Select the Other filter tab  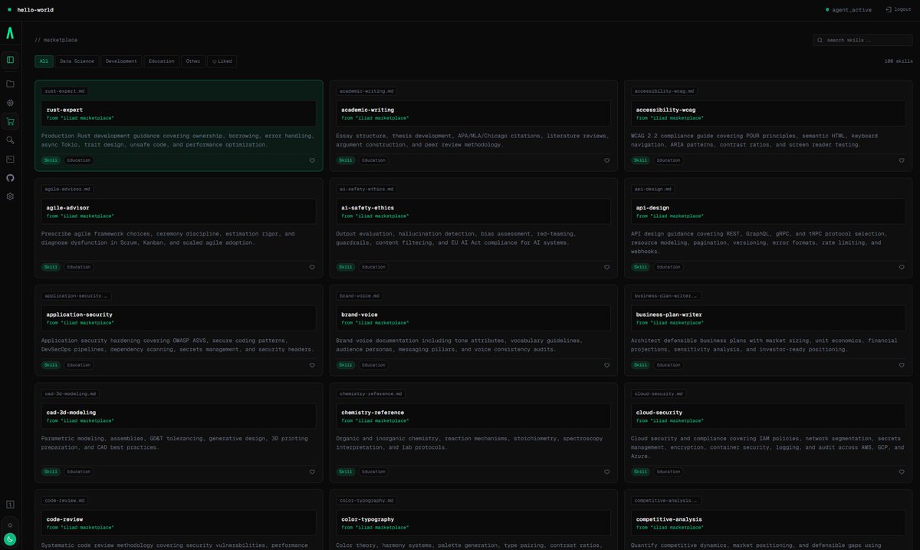click(193, 61)
